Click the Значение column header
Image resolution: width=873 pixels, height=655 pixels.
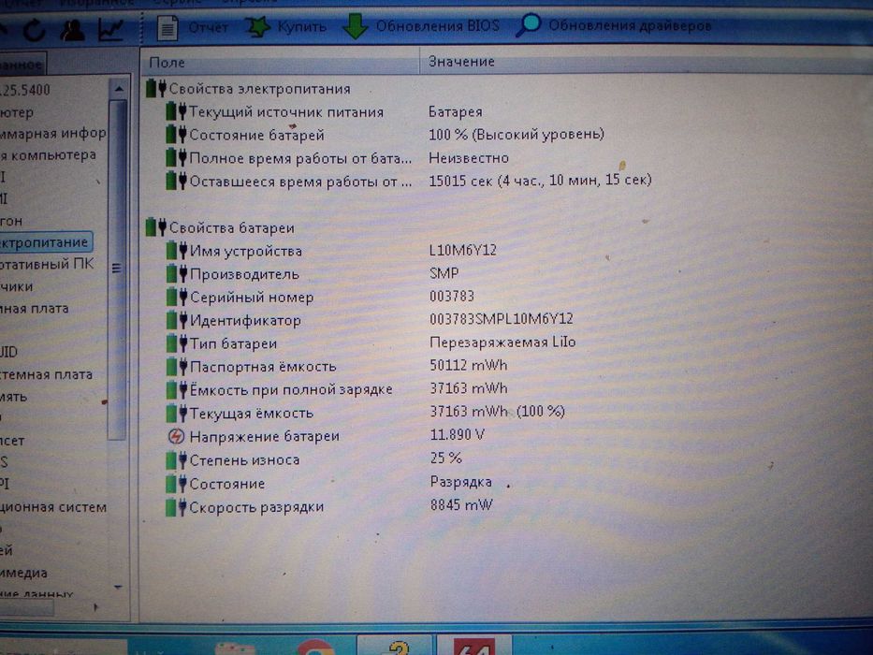click(646, 61)
